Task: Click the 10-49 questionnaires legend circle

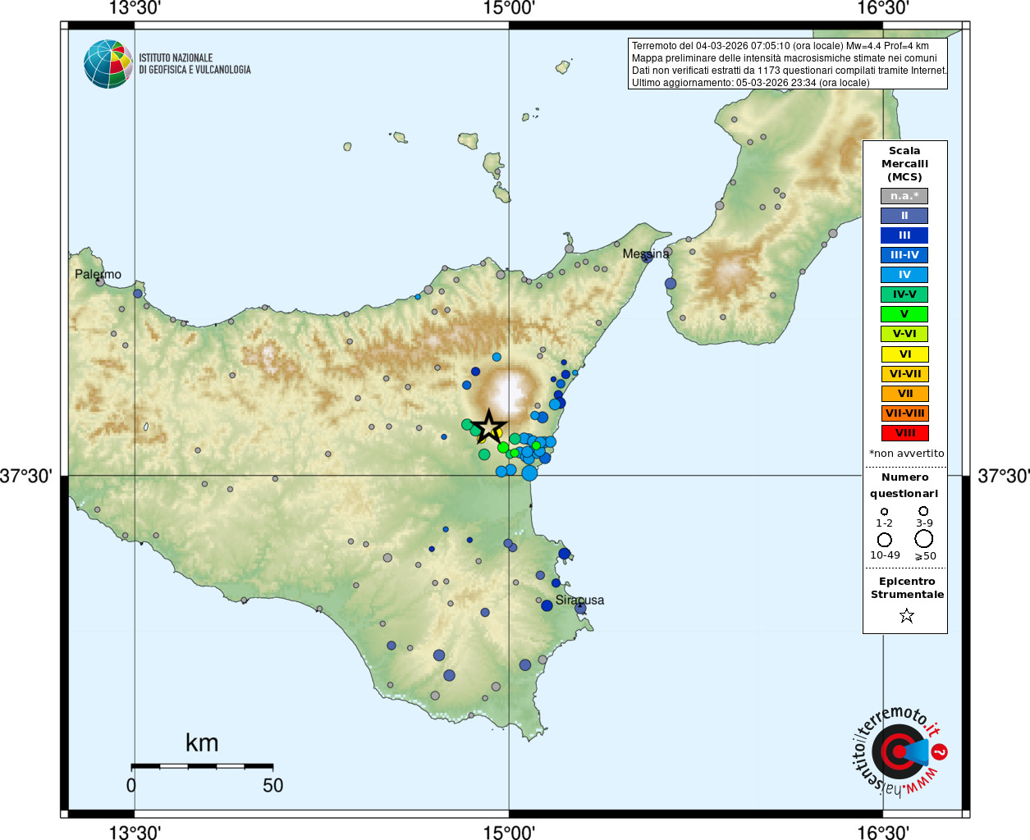Action: [885, 540]
